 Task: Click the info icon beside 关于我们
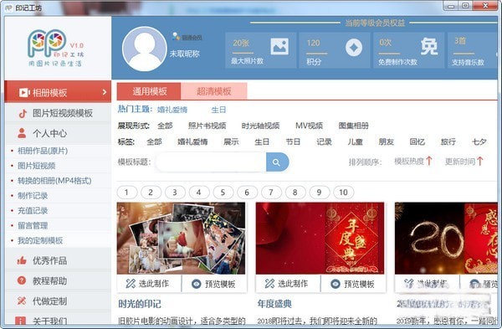pos(20,321)
